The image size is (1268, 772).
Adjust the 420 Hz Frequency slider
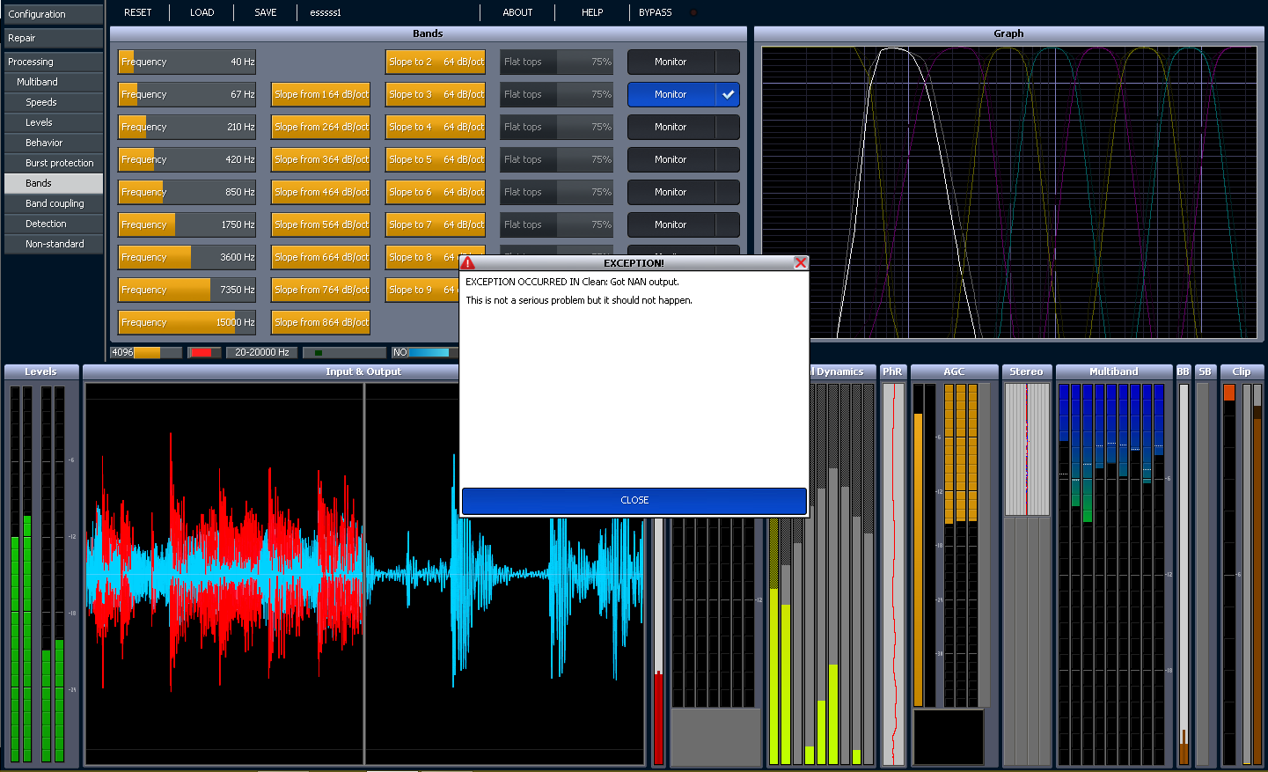(x=187, y=159)
